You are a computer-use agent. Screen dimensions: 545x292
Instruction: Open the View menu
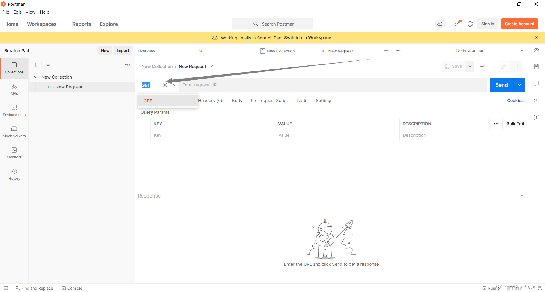coord(30,12)
